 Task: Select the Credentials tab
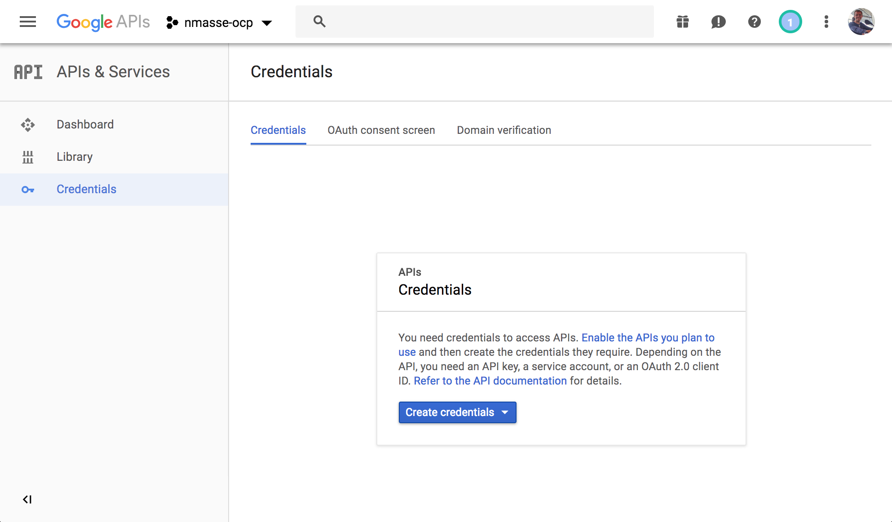click(278, 130)
